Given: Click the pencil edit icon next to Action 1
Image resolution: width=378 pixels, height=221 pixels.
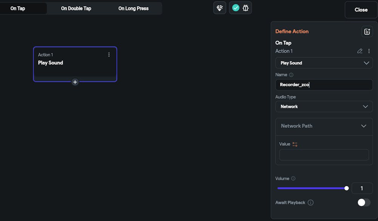Looking at the screenshot, I should pyautogui.click(x=360, y=51).
